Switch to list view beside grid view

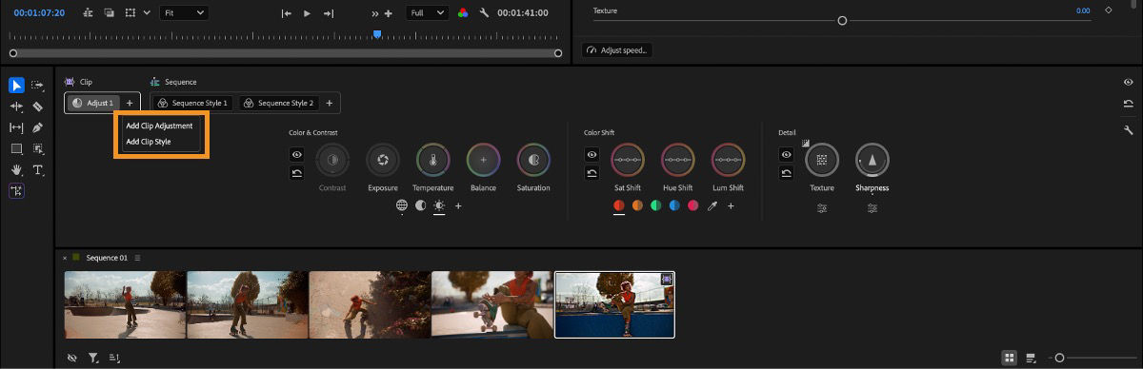[1031, 358]
